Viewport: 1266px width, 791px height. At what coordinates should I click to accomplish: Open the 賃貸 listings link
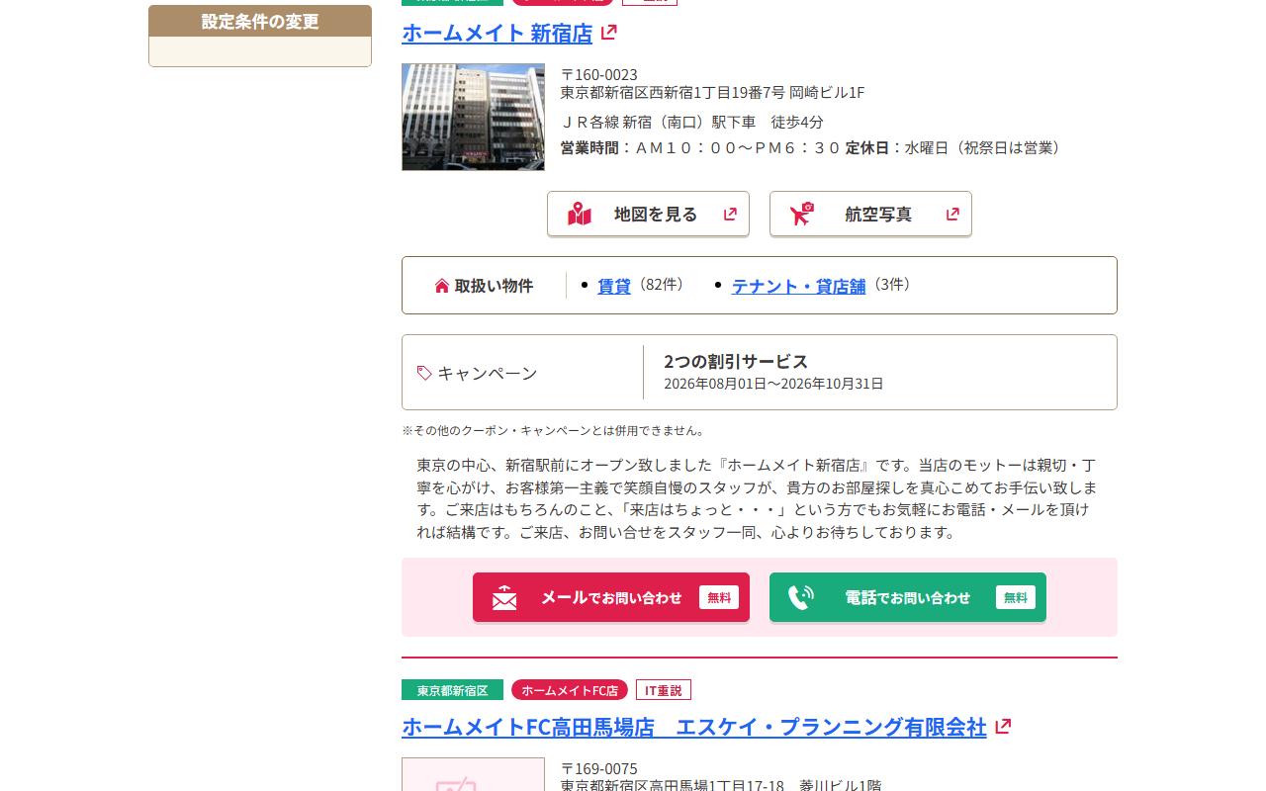tap(614, 286)
